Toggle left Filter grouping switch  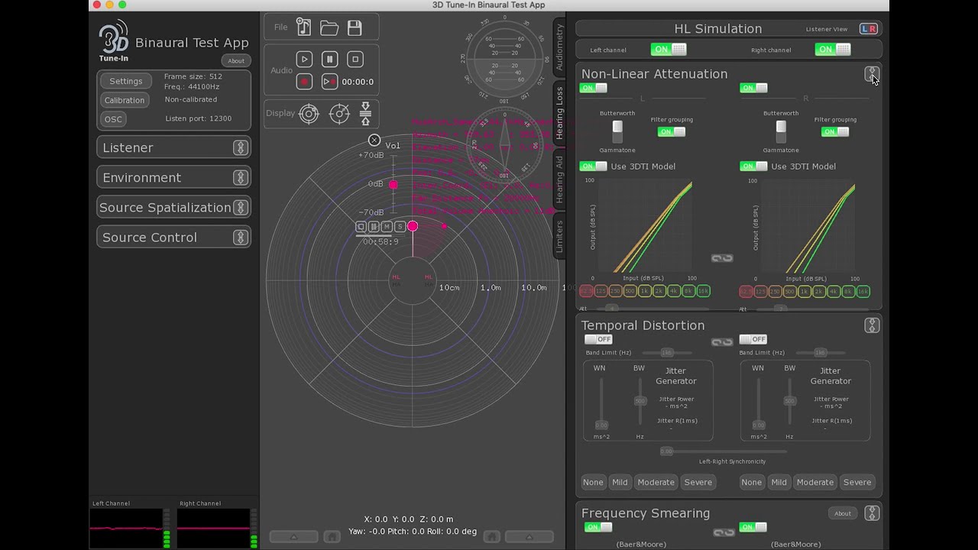(x=672, y=132)
